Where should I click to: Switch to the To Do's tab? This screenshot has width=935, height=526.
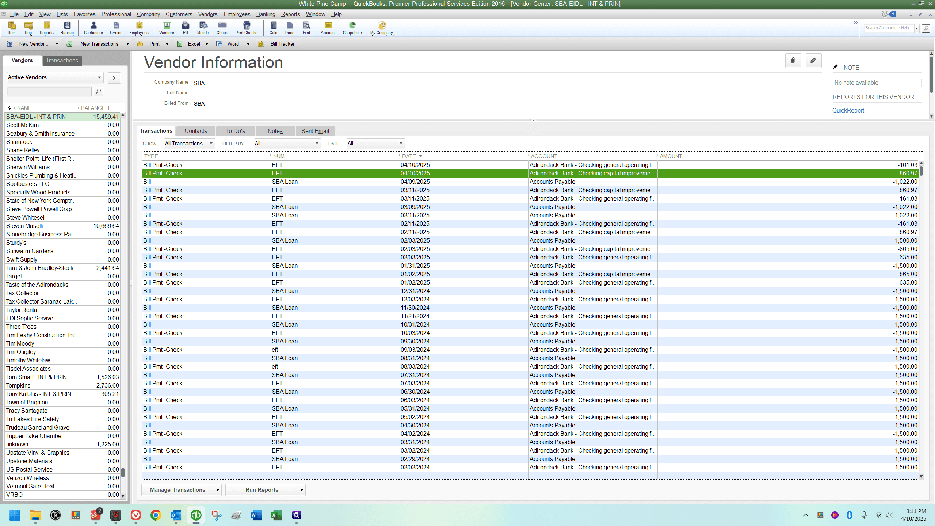(235, 131)
